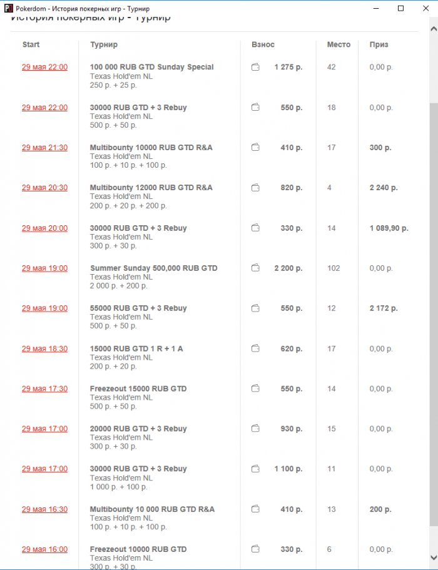Click wallet icon for 15000 RUB GTD 1 R + 1 A
This screenshot has height=570, width=438.
pos(255,349)
